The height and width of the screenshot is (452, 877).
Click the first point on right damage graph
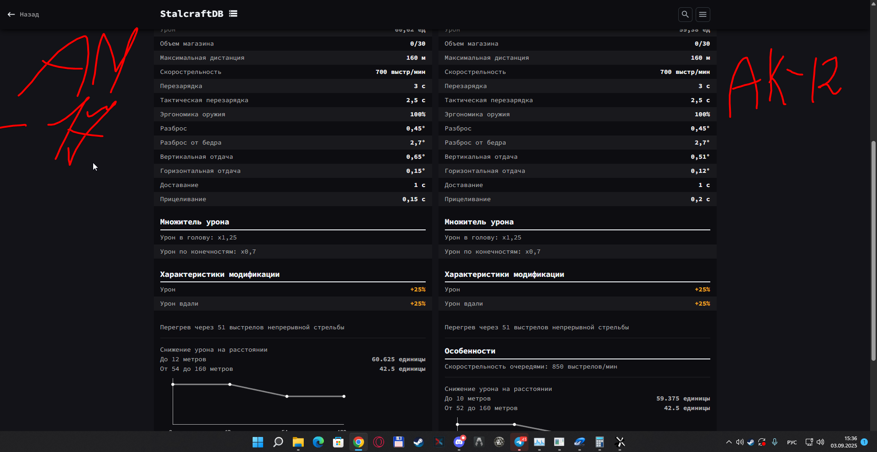[457, 425]
